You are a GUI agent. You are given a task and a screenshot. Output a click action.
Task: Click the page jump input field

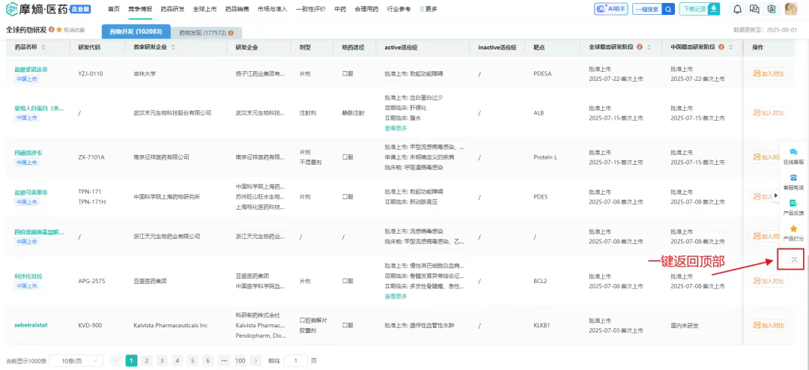[x=295, y=361]
